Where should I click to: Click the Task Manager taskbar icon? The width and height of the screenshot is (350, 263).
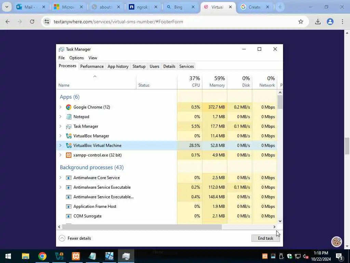(126, 256)
